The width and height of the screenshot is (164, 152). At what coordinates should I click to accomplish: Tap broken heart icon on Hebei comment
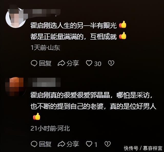(x=108, y=144)
